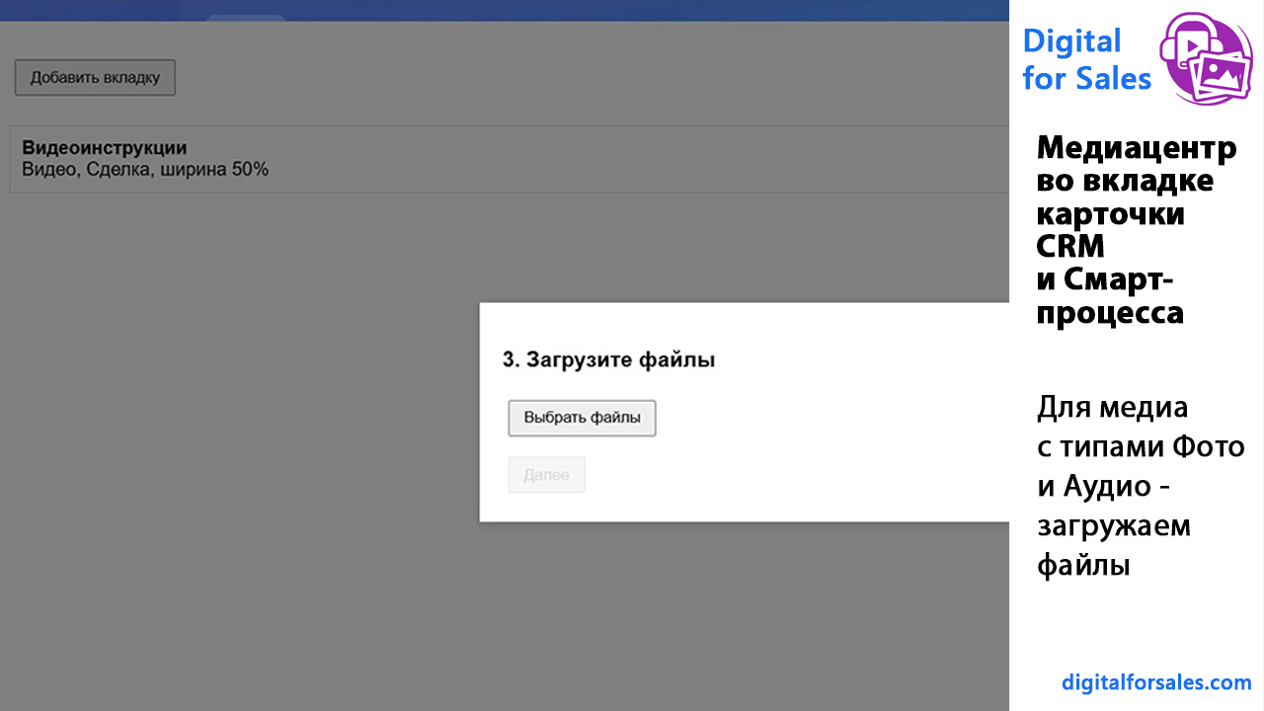Click the blue "Digital for Sales" brand text
1264x711 pixels.
[x=1086, y=59]
